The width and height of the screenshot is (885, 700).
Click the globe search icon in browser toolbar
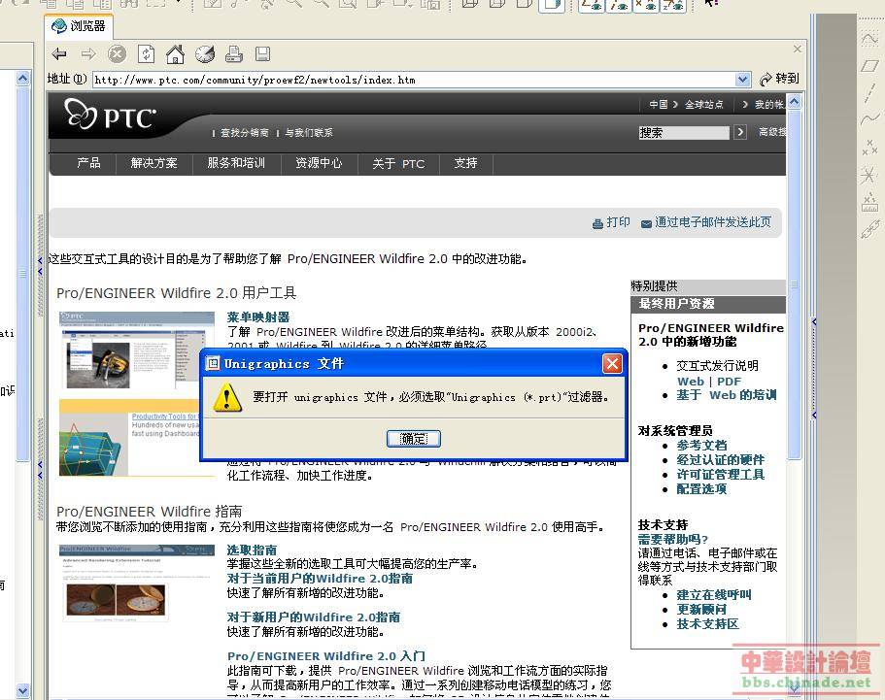[x=205, y=54]
